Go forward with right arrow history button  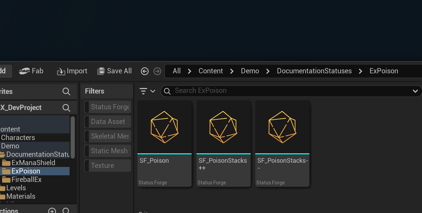click(157, 71)
